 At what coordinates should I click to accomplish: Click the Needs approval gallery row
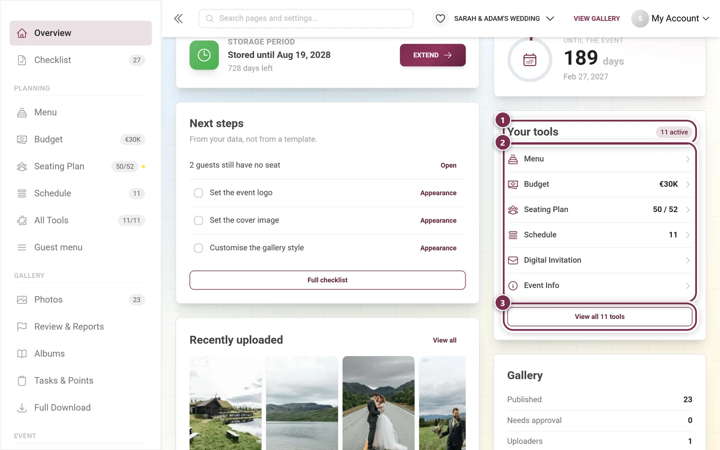[x=599, y=420]
